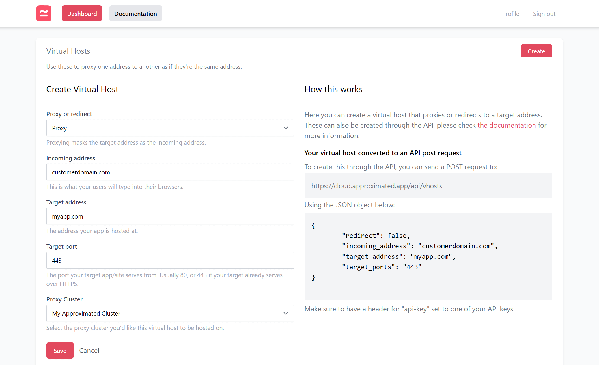Click the Incoming address field
Viewport: 599px width, 365px height.
pyautogui.click(x=170, y=172)
